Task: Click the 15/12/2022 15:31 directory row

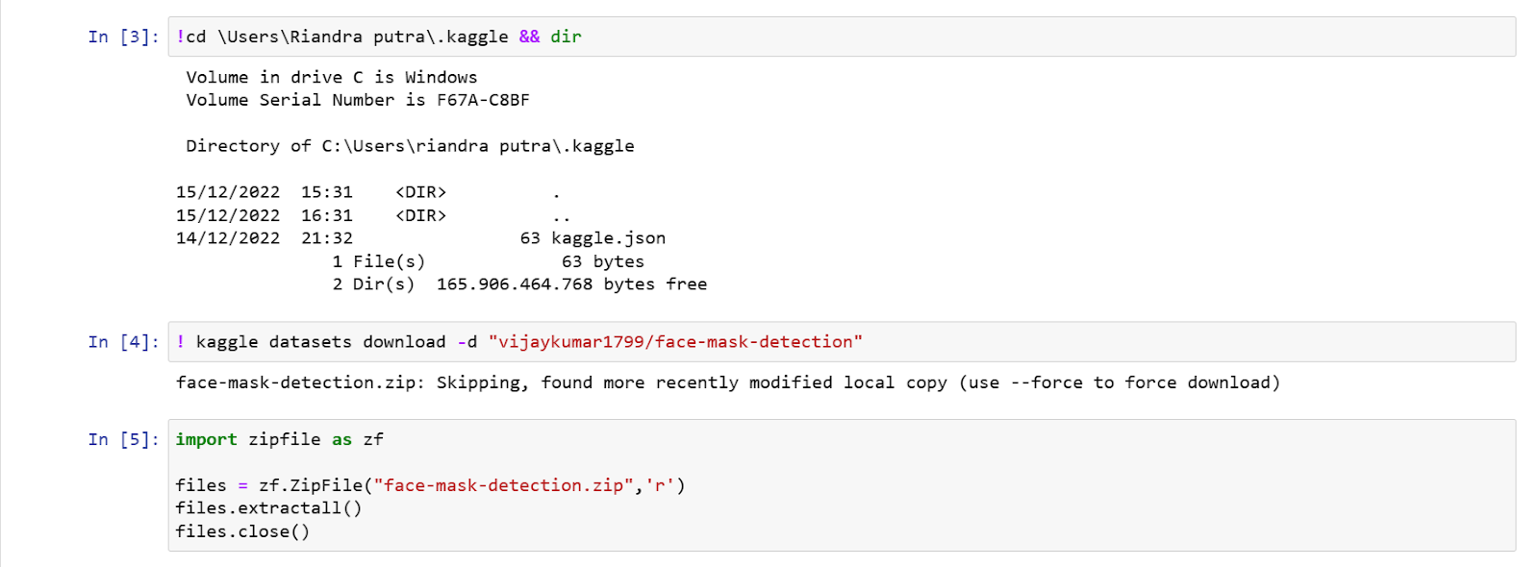Action: click(368, 192)
